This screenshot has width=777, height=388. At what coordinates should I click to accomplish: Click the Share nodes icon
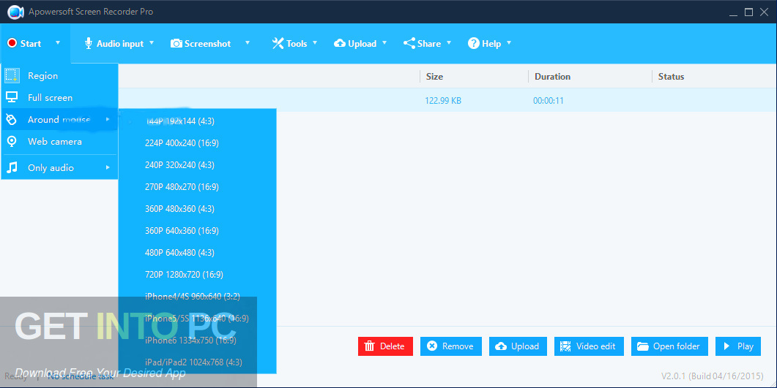point(409,44)
